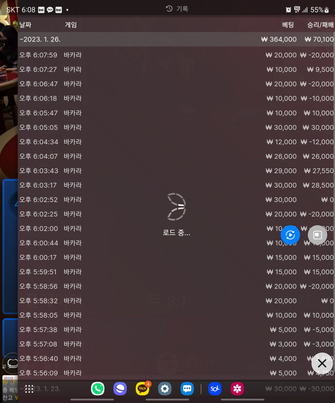This screenshot has width=335, height=403.
Task: Open the 오후 6:07:27 바카라 record
Action: pyautogui.click(x=176, y=70)
